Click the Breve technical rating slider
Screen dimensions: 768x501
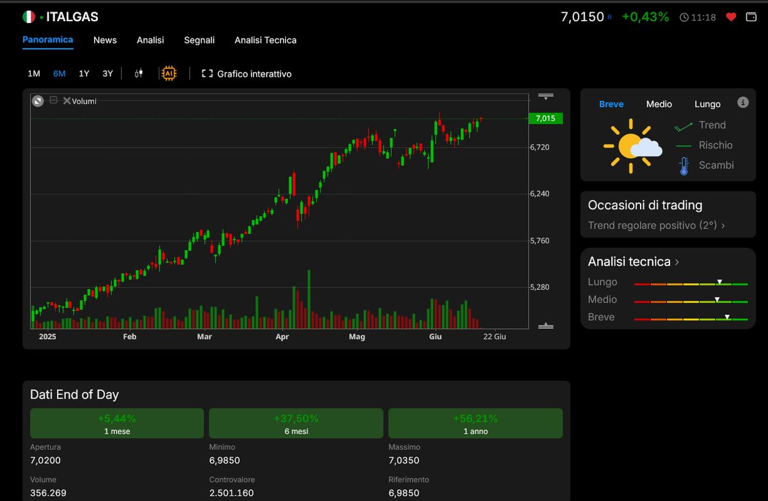[x=691, y=318]
